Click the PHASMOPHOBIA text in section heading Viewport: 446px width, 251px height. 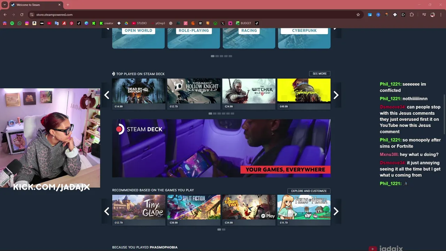(163, 247)
